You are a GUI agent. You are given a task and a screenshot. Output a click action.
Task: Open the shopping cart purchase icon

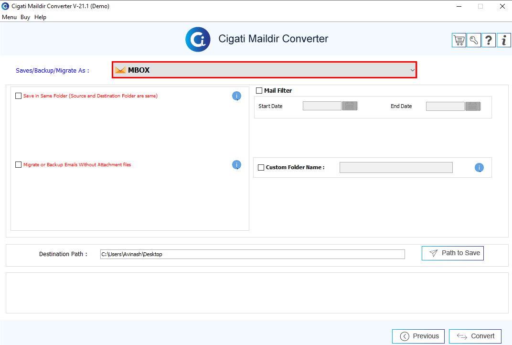459,41
